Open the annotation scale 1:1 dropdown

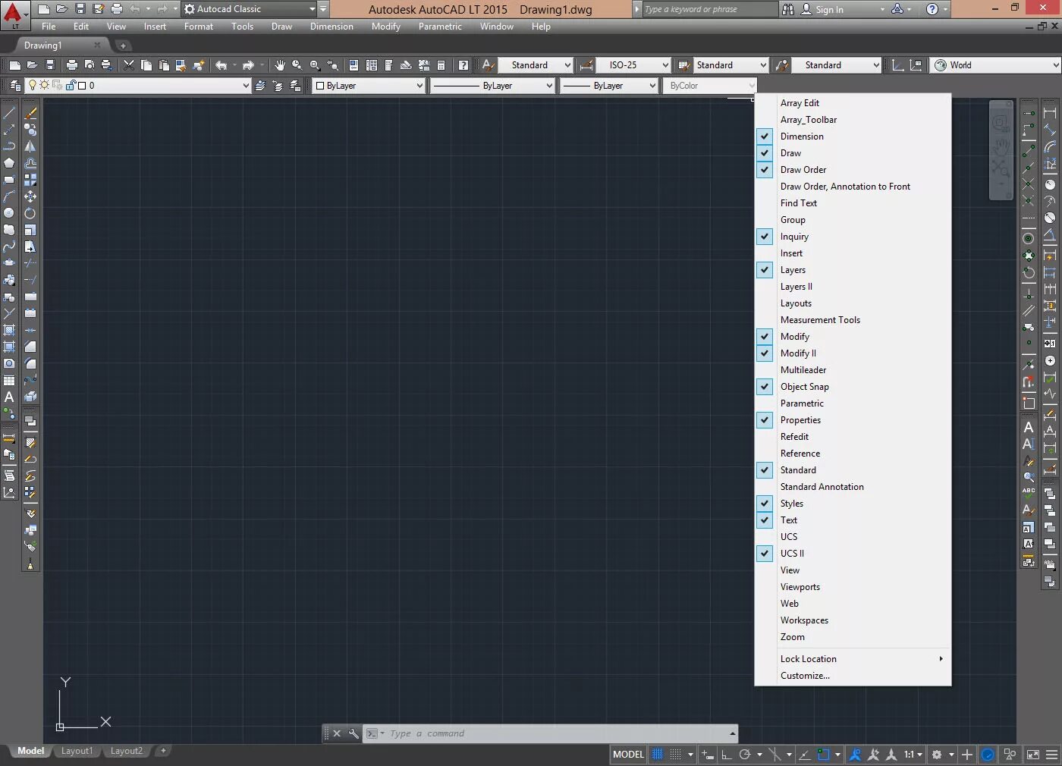[913, 755]
